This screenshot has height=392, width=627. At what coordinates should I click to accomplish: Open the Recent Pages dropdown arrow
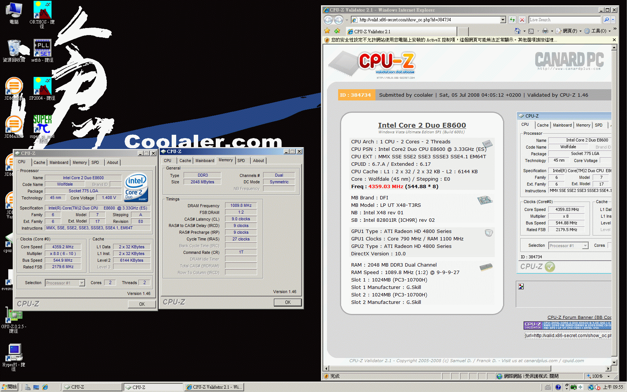[347, 20]
